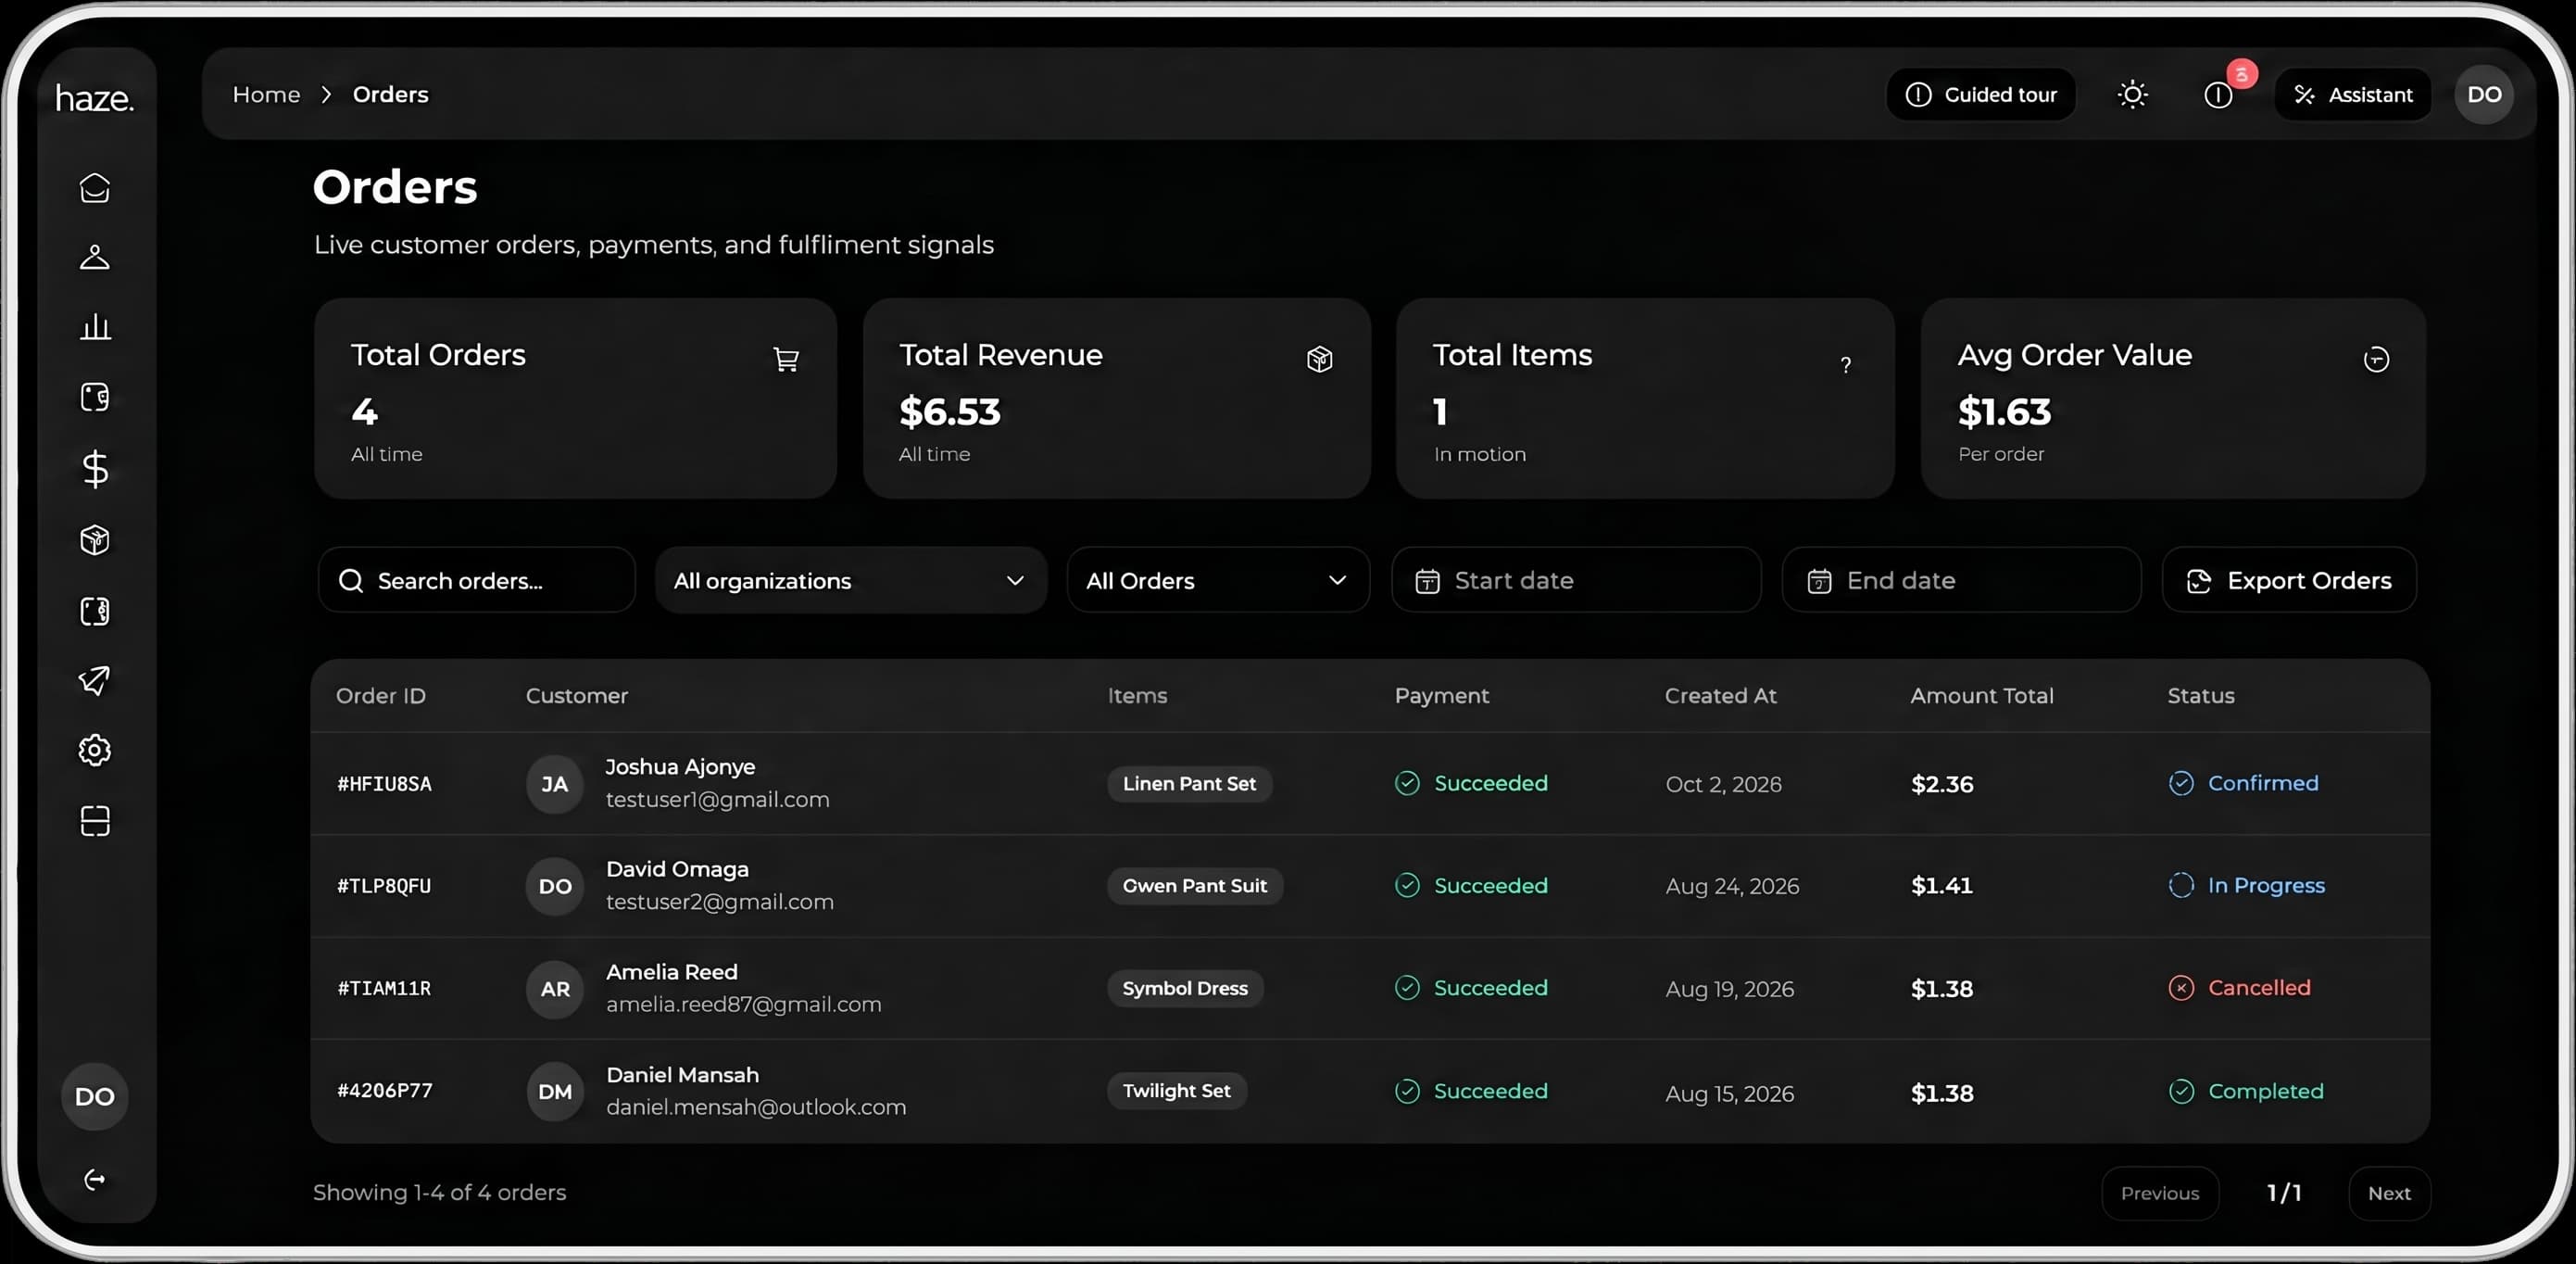
Task: Expand the All Orders status dropdown
Action: pyautogui.click(x=1218, y=580)
